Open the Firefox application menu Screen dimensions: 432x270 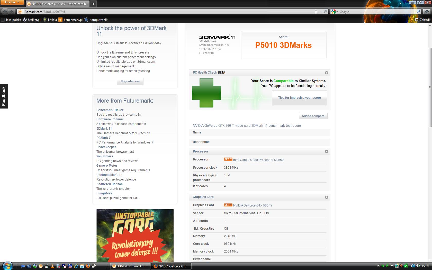[12, 2]
